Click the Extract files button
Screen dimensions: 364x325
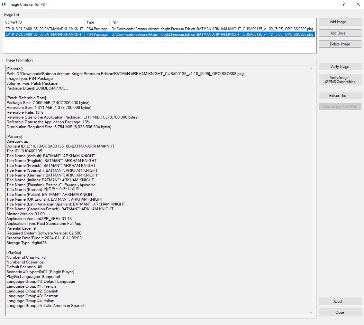pyautogui.click(x=340, y=96)
